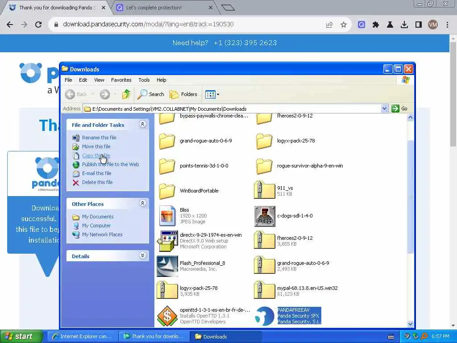The height and width of the screenshot is (343, 457).
Task: Click E-mail this file
Action: click(x=96, y=173)
